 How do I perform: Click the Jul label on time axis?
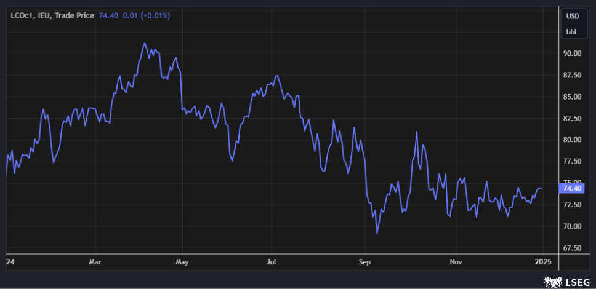coord(272,262)
